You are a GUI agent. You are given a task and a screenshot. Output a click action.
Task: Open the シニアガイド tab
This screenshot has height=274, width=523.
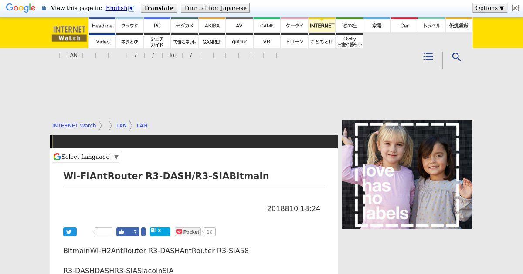(x=157, y=41)
